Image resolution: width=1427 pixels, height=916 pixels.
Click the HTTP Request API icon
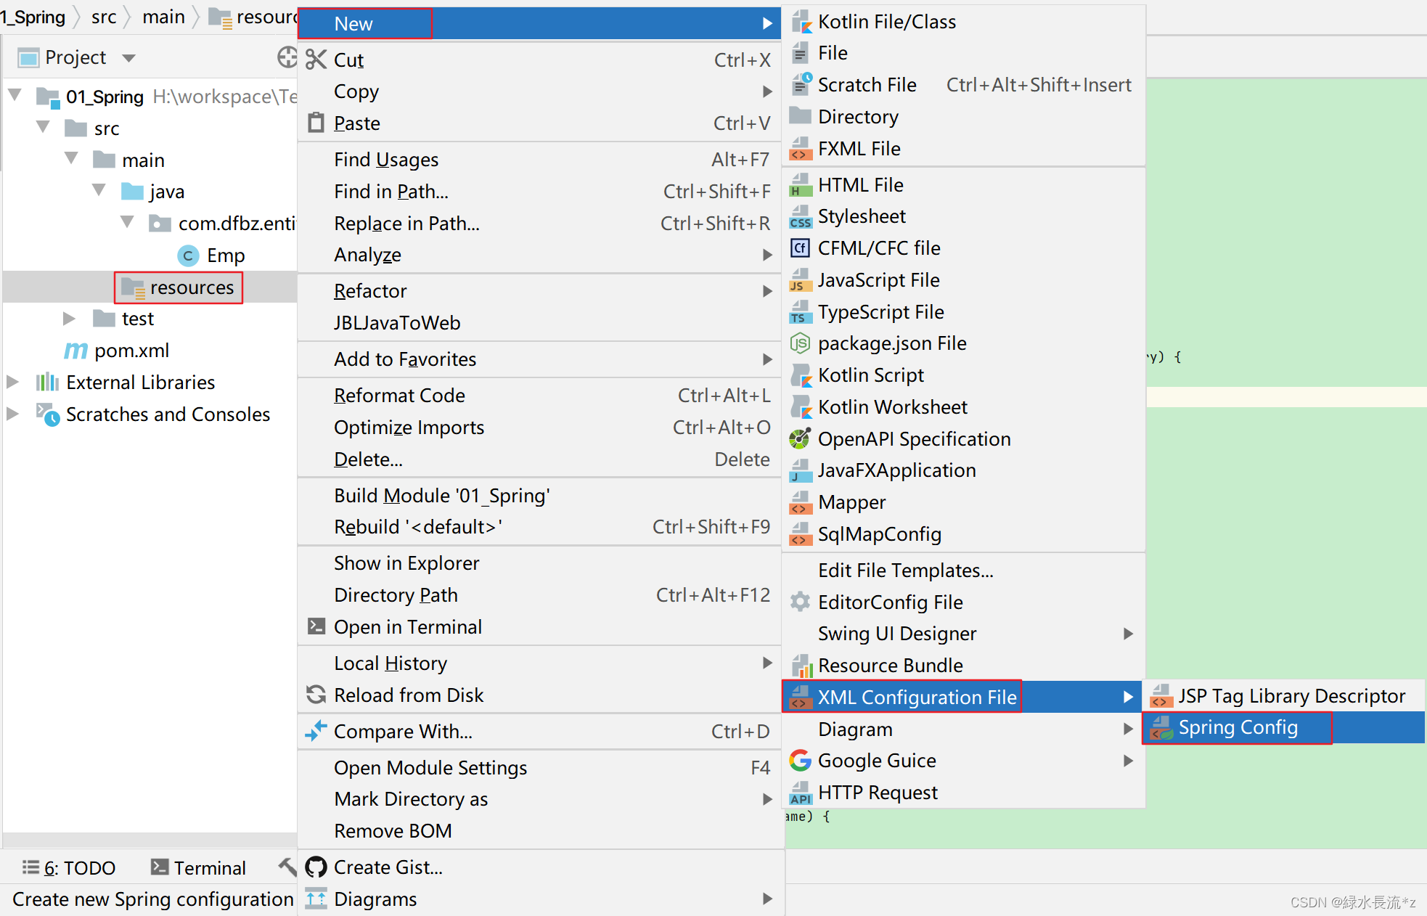point(801,793)
